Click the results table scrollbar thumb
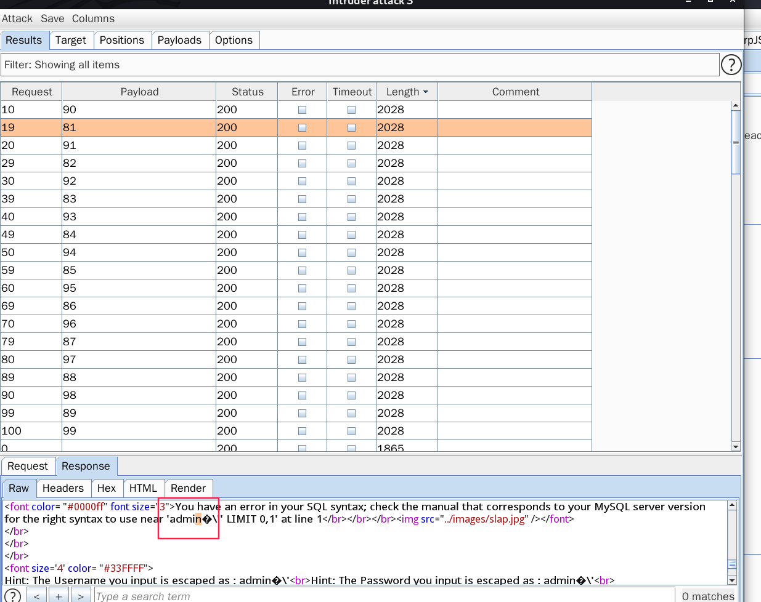The image size is (761, 602). tap(735, 142)
